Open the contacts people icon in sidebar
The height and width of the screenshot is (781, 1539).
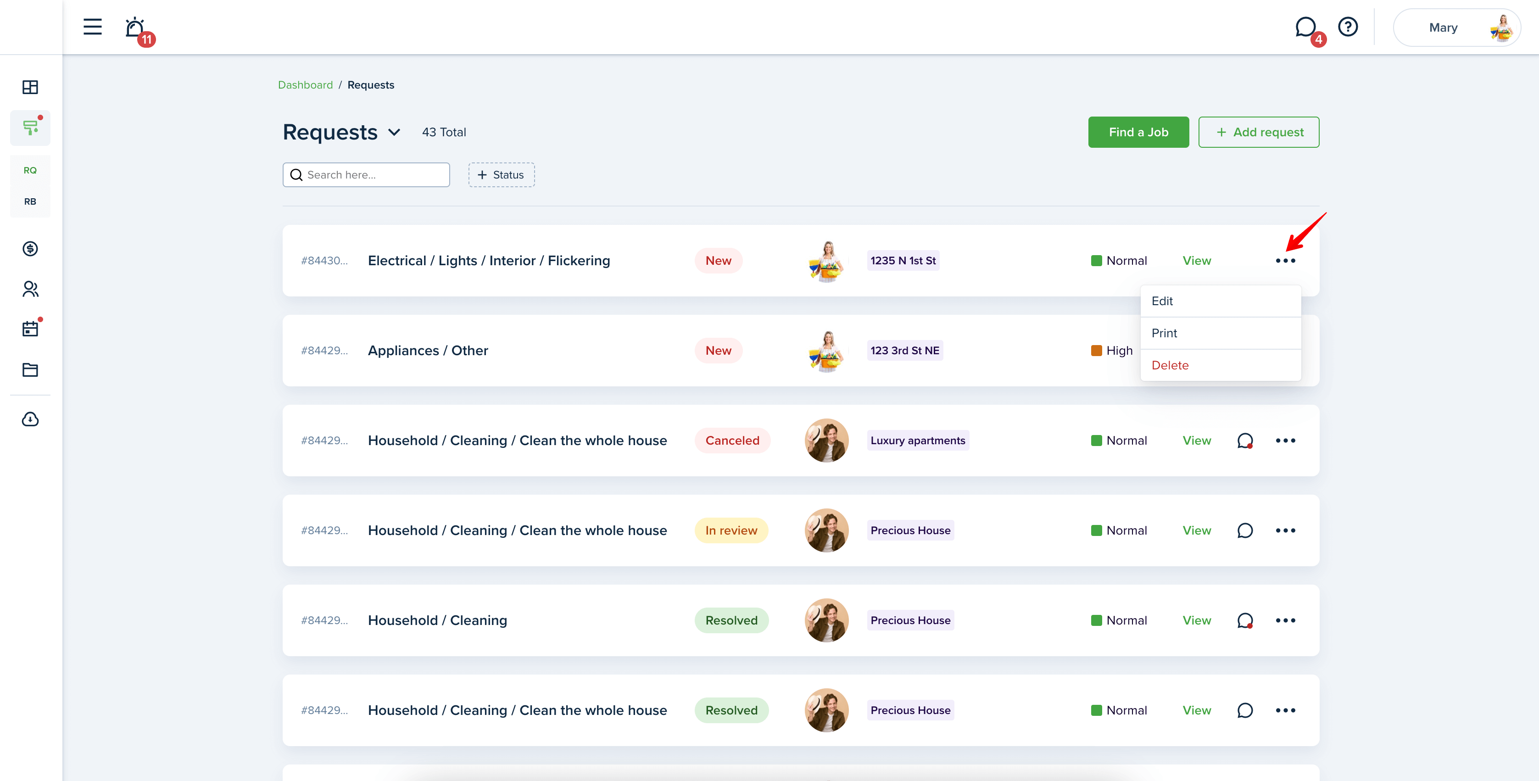pyautogui.click(x=30, y=289)
